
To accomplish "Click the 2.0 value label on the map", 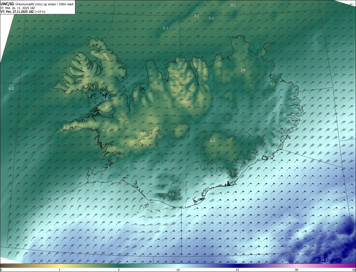I will pos(143,133).
